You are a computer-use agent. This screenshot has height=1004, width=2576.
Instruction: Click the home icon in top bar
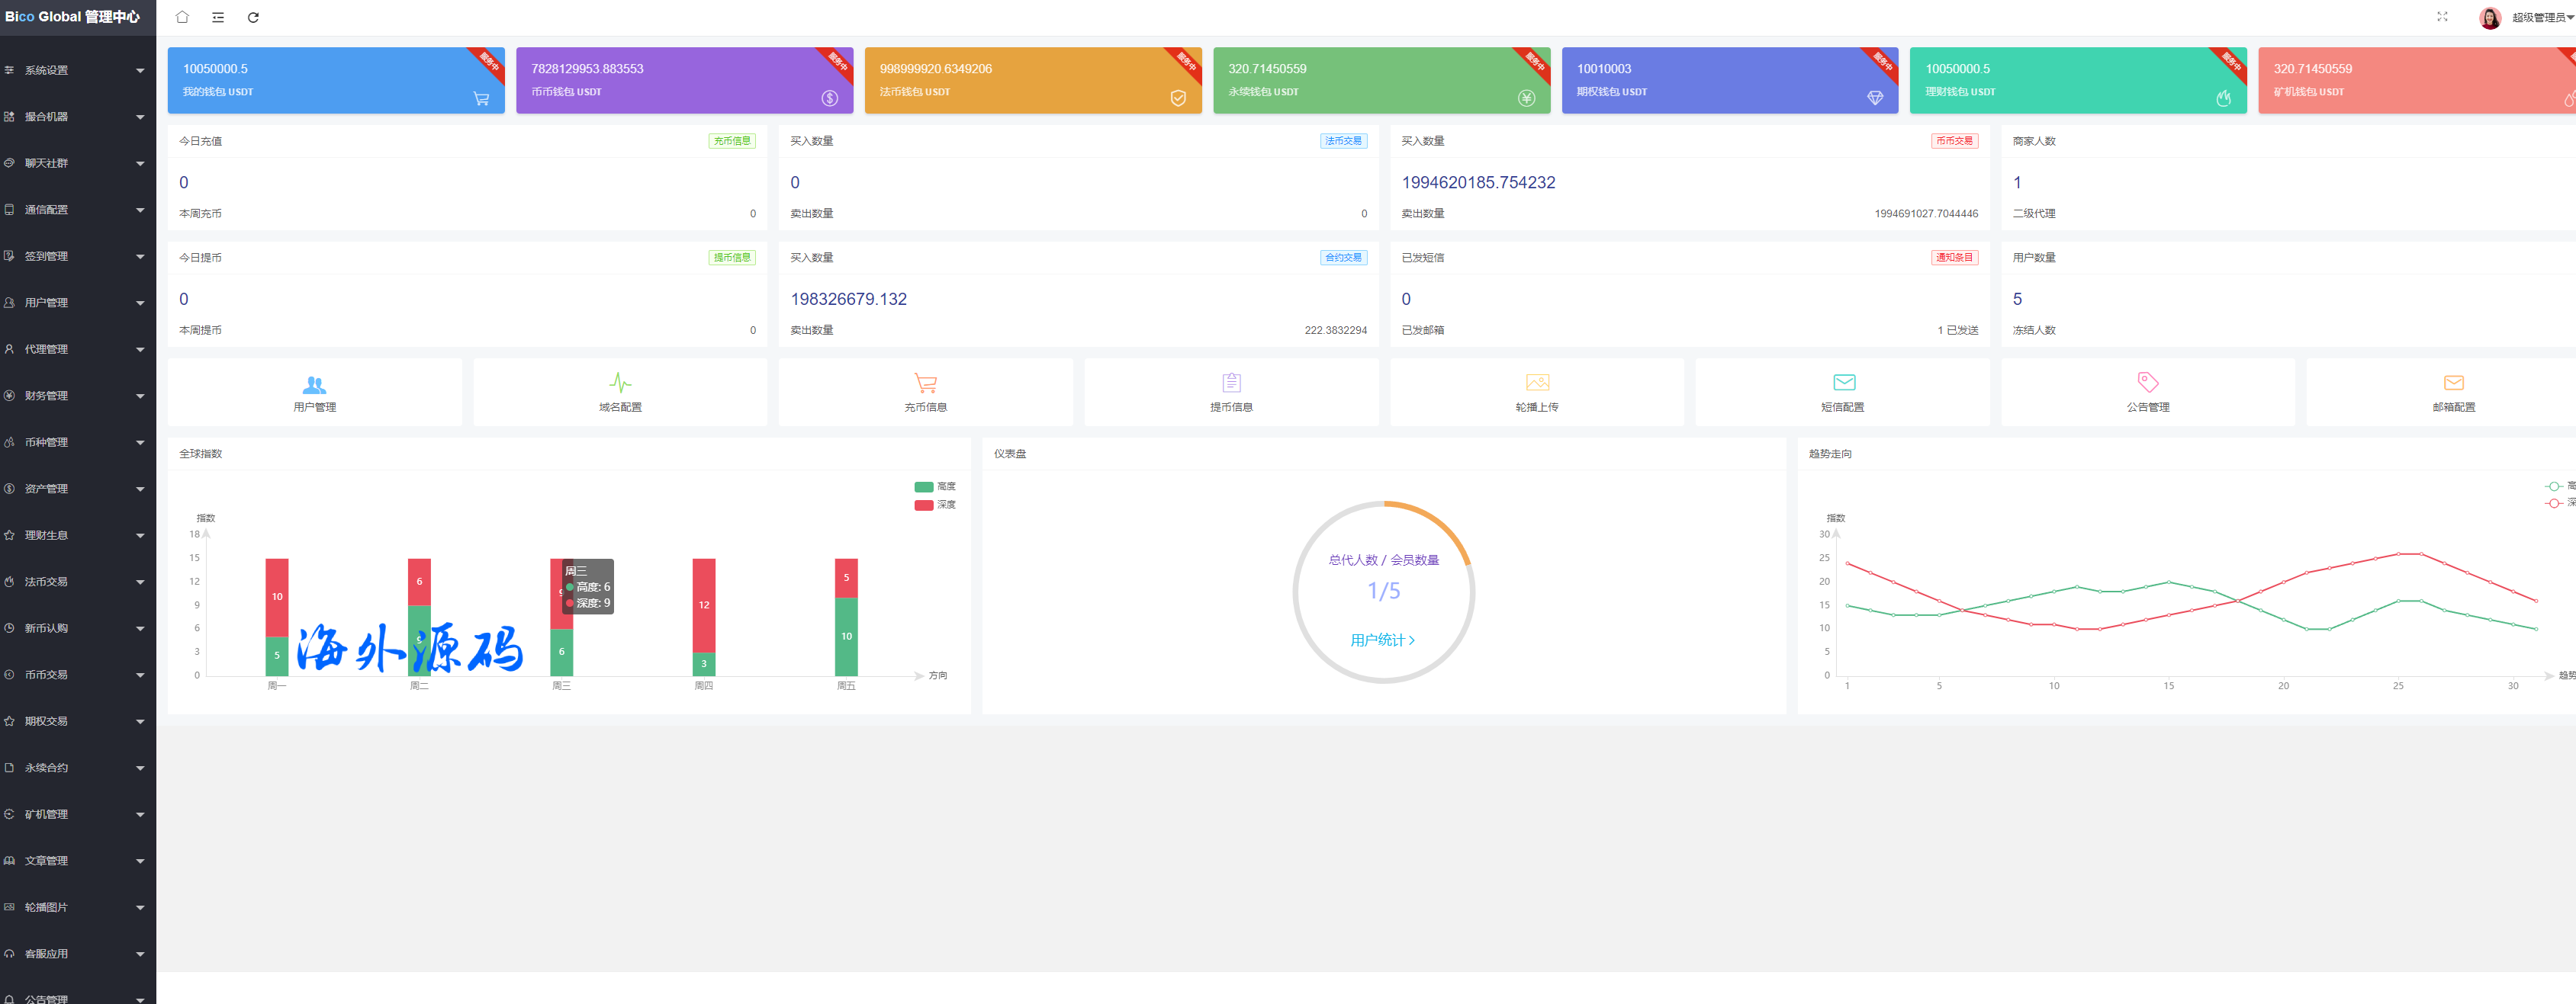[182, 17]
